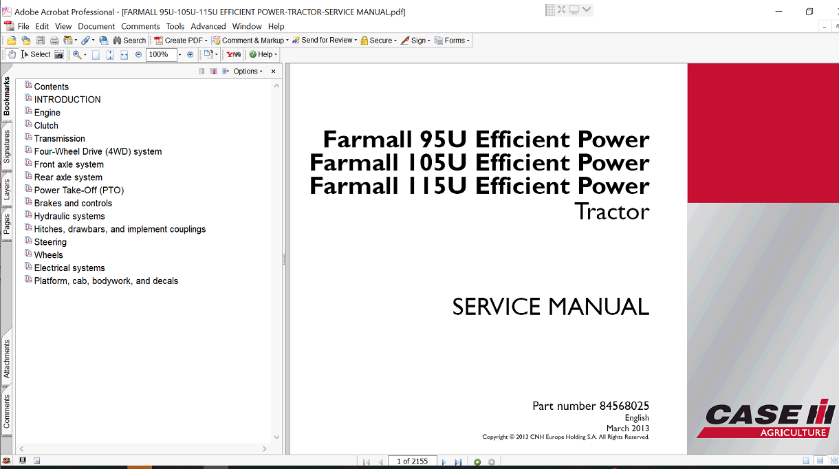
Task: Click the Print file icon
Action: [x=54, y=40]
